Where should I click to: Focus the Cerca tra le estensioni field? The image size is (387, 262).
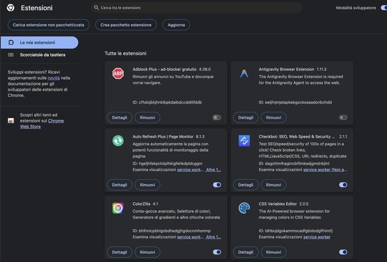coord(197,8)
